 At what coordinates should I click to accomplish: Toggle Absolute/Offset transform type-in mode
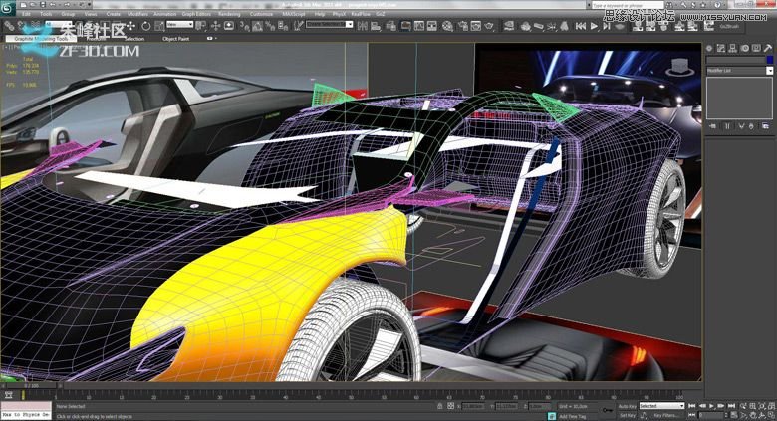click(x=450, y=406)
